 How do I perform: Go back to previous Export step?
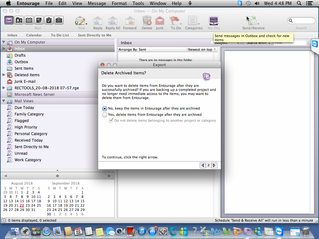click(202, 166)
